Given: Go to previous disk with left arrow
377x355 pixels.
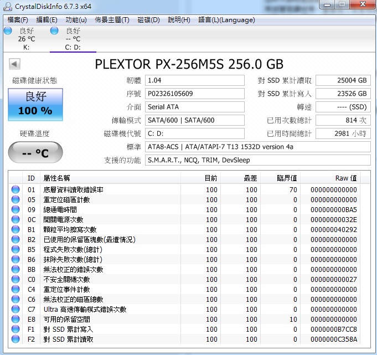Looking at the screenshot, I should (x=14, y=64).
